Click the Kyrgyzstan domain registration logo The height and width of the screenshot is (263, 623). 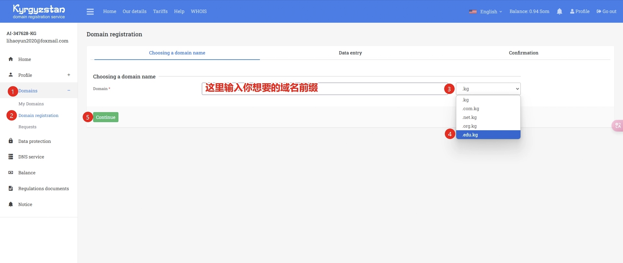39,11
